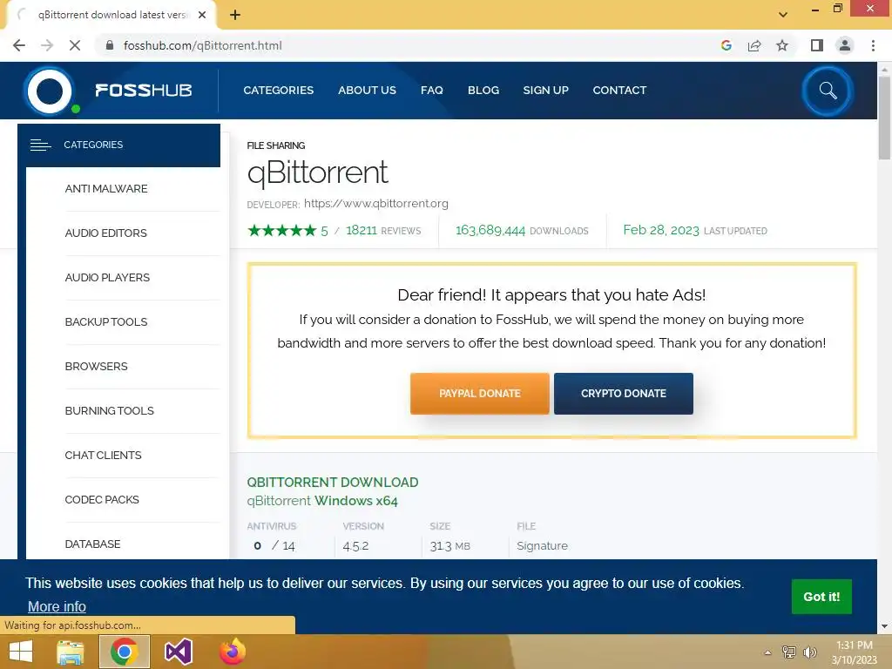The image size is (892, 669).
Task: Click the taskbar clock and date
Action: click(855, 652)
